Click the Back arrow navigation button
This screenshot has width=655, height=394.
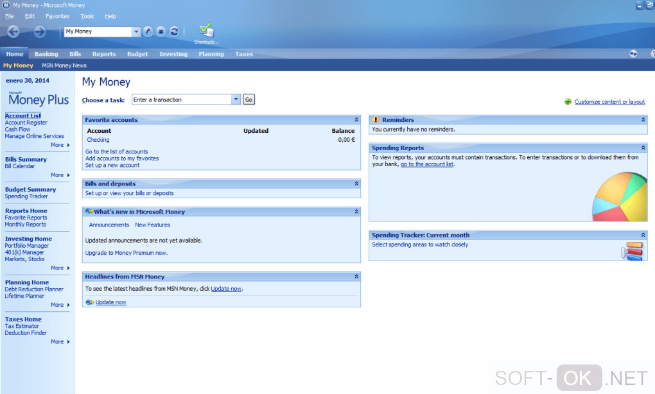(13, 31)
